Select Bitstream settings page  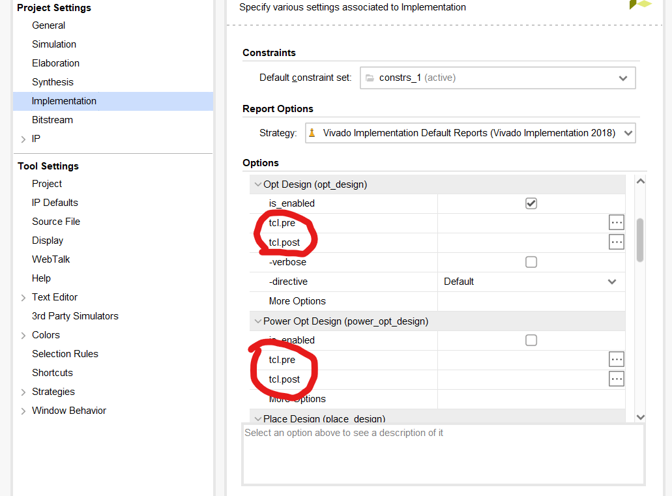52,120
